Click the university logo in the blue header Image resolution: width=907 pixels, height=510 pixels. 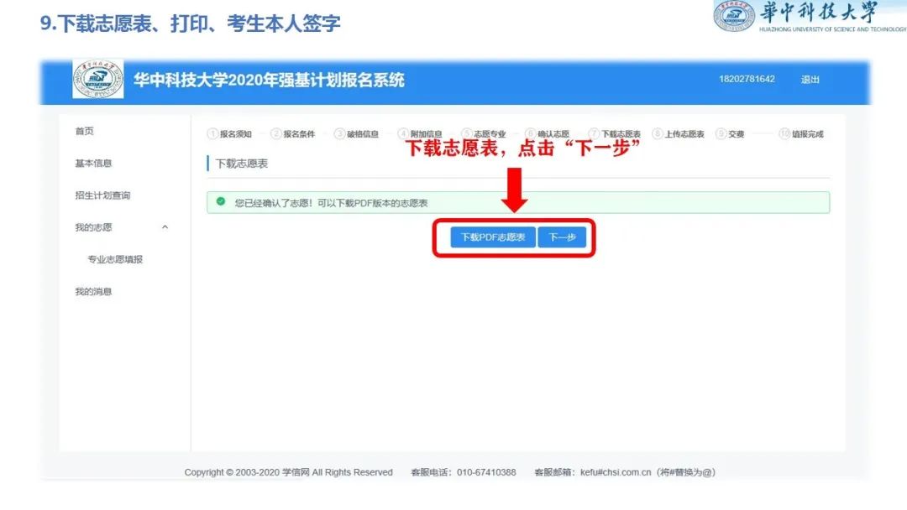(x=97, y=79)
